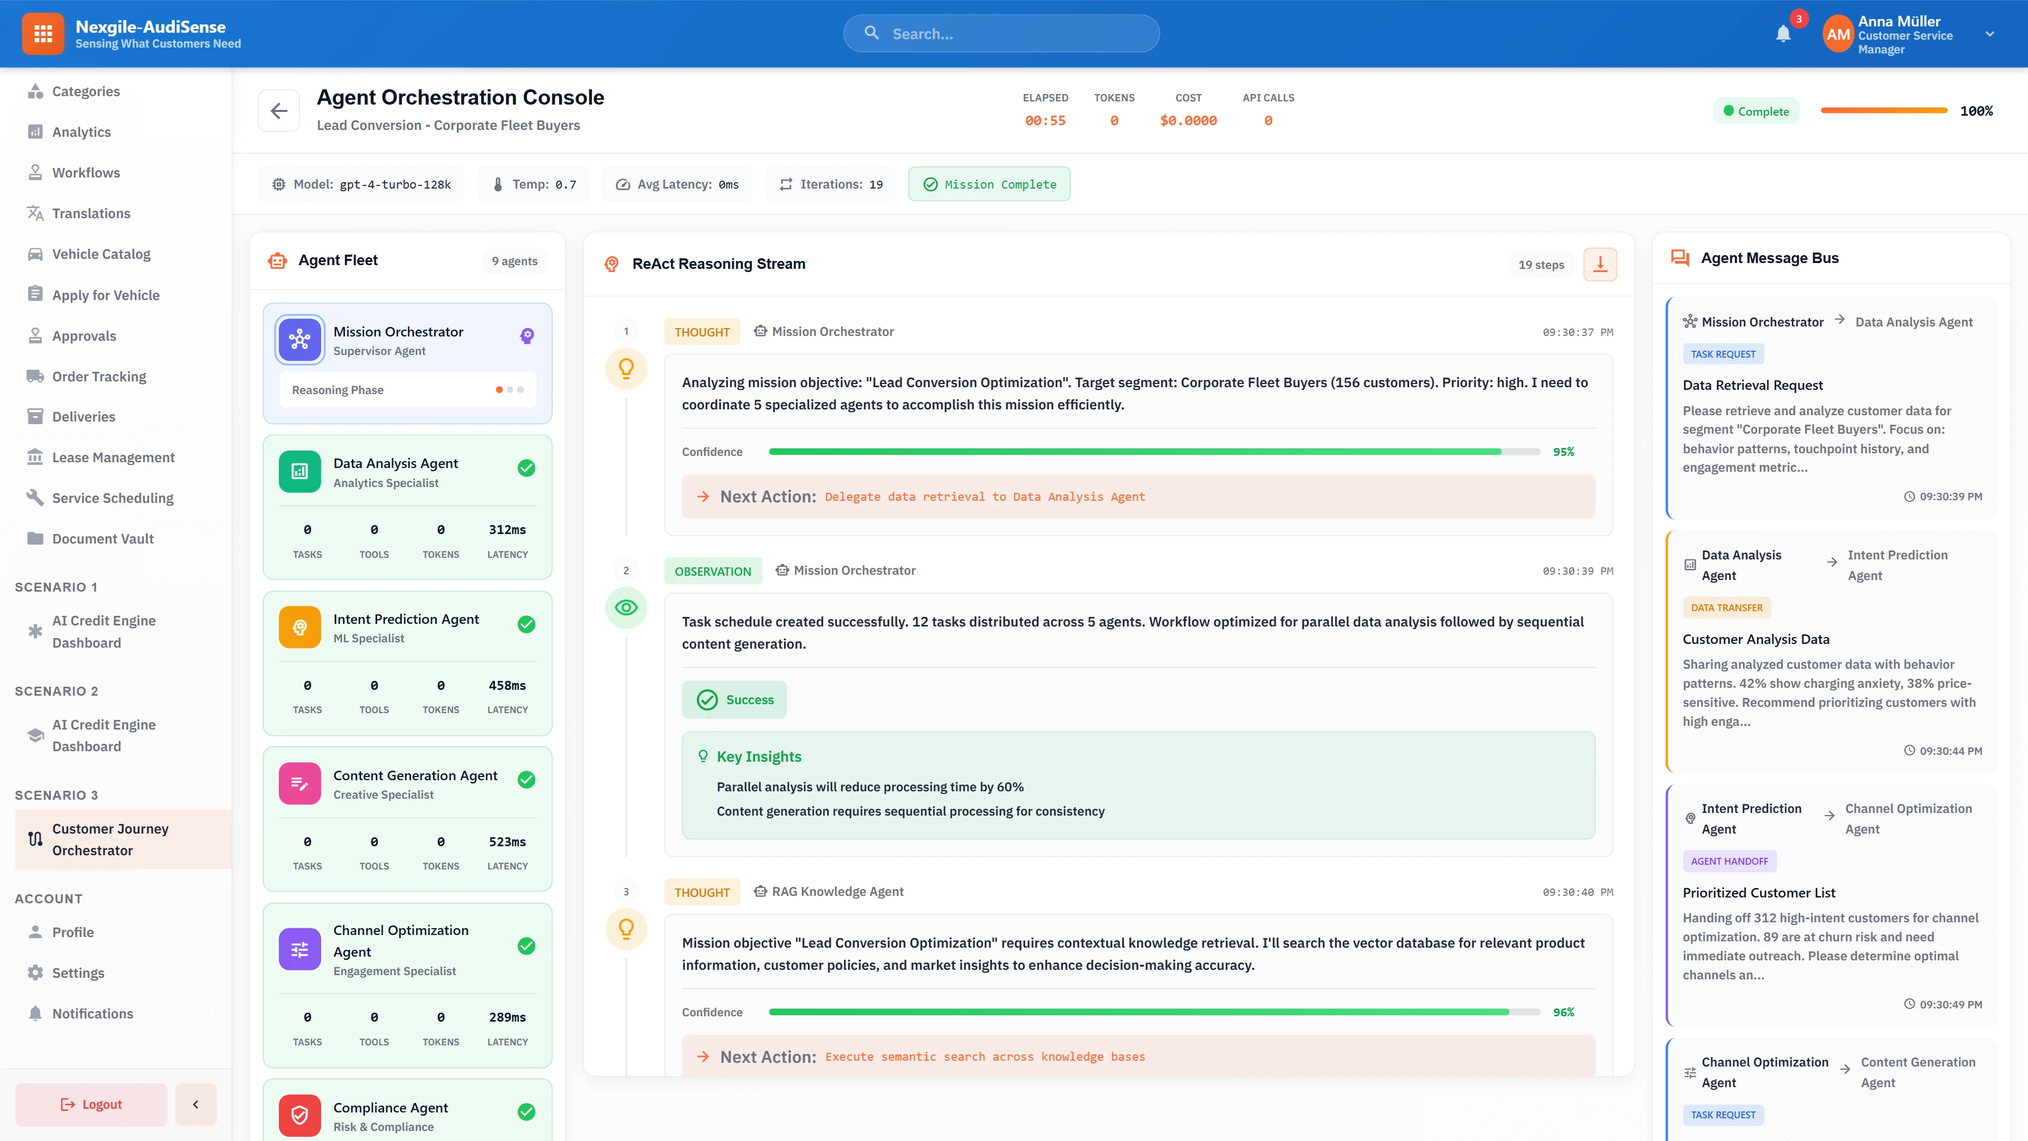
Task: Click the orange Nexgile app grid icon
Action: 43,33
